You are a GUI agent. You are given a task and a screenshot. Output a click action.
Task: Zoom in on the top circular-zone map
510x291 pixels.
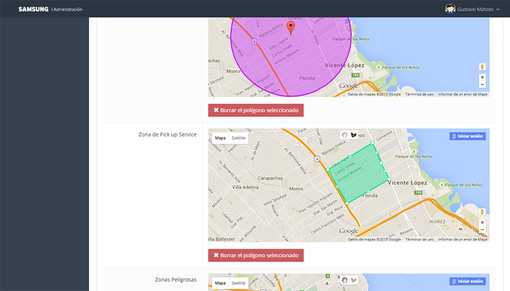pyautogui.click(x=483, y=77)
